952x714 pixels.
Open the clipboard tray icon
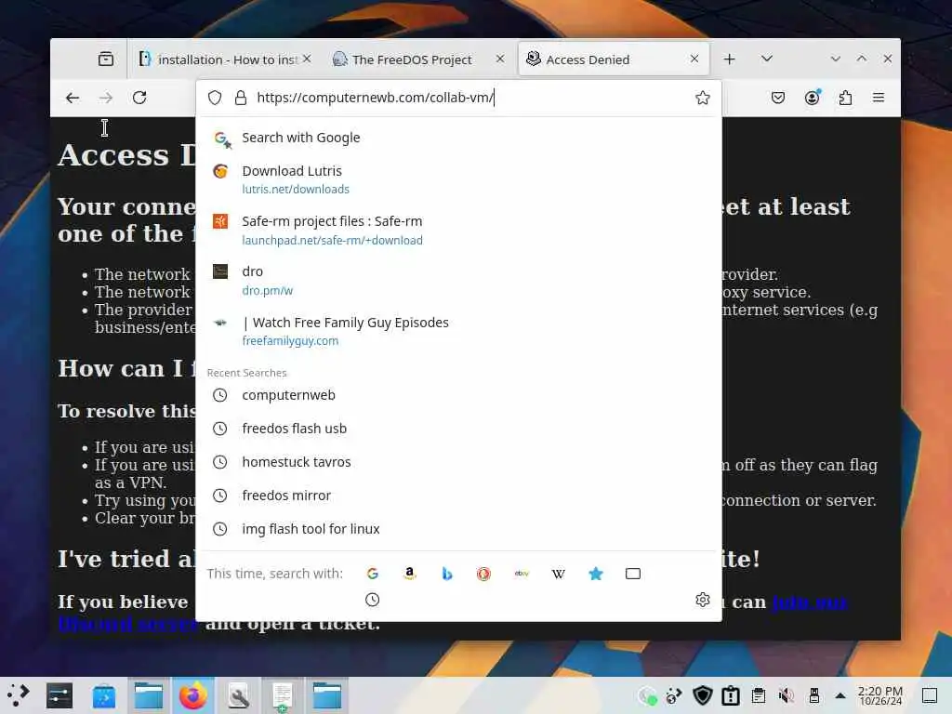(759, 695)
